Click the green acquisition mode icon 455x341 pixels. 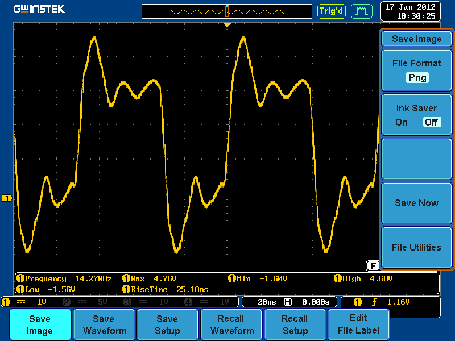tap(362, 11)
